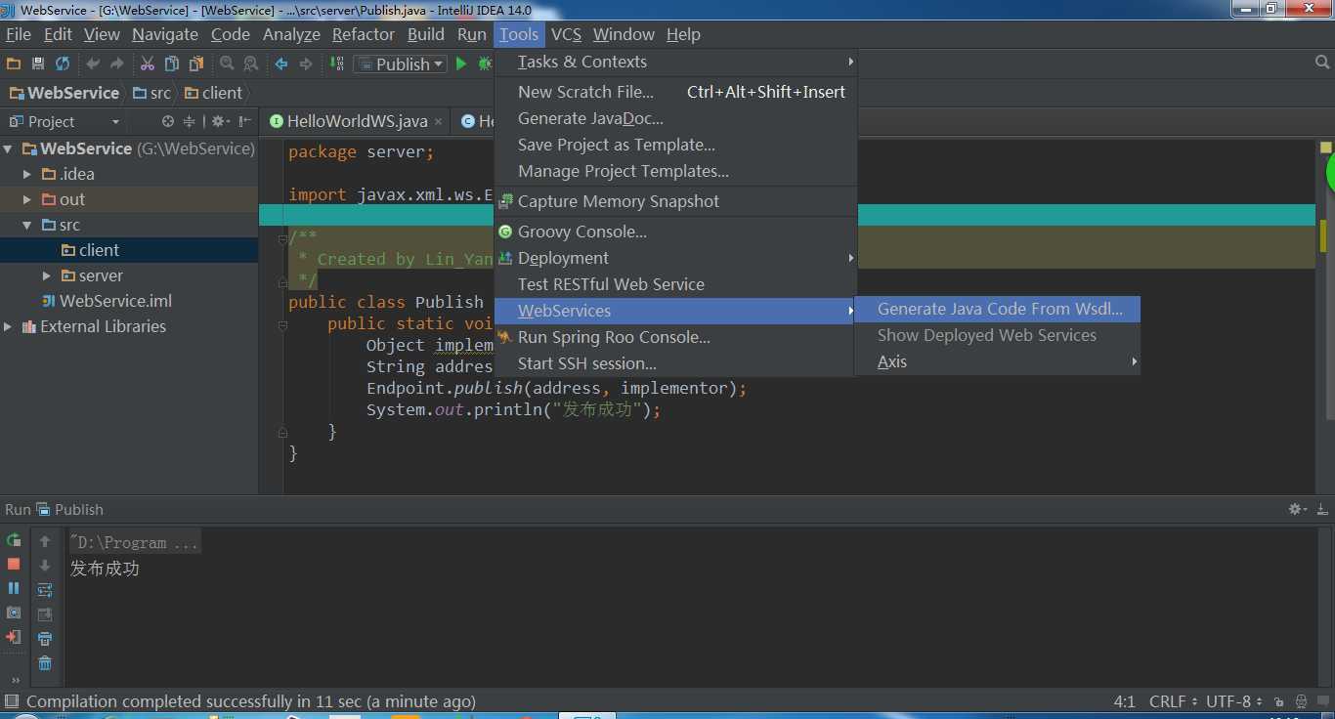Toggle Use Soft Wraps in console
The image size is (1335, 719).
click(x=45, y=590)
